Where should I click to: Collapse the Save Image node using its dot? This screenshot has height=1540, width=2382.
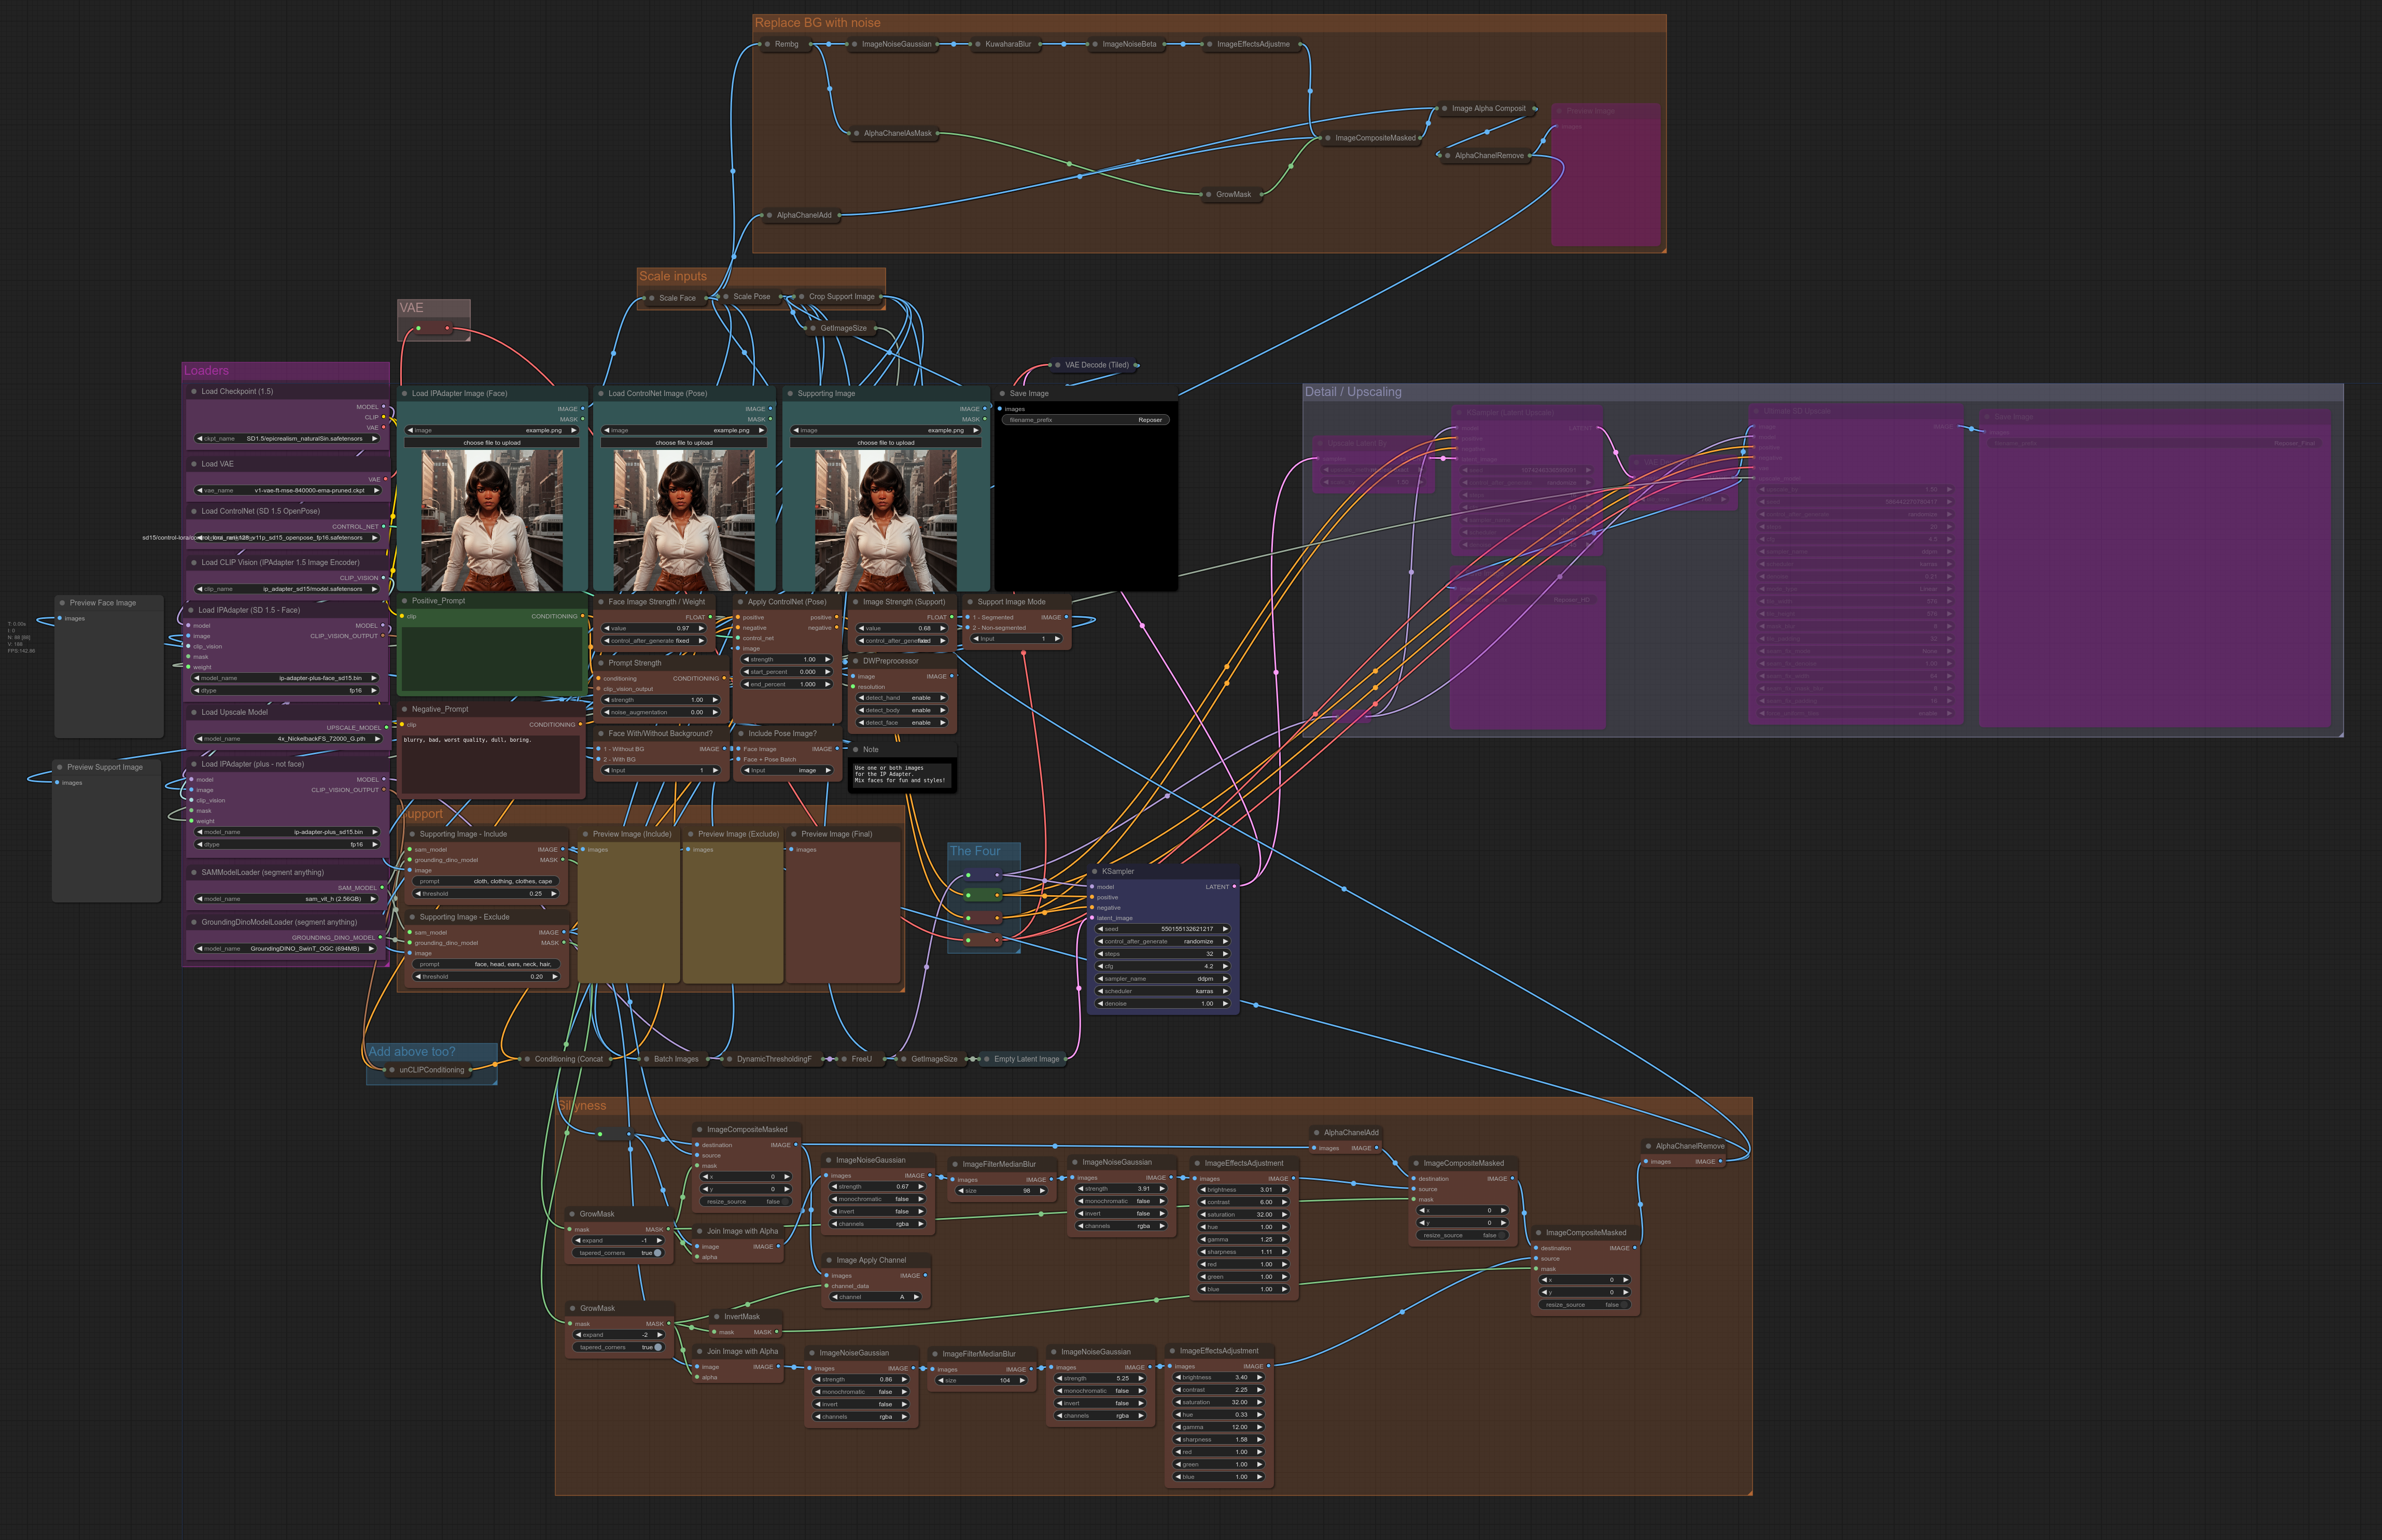click(1002, 393)
